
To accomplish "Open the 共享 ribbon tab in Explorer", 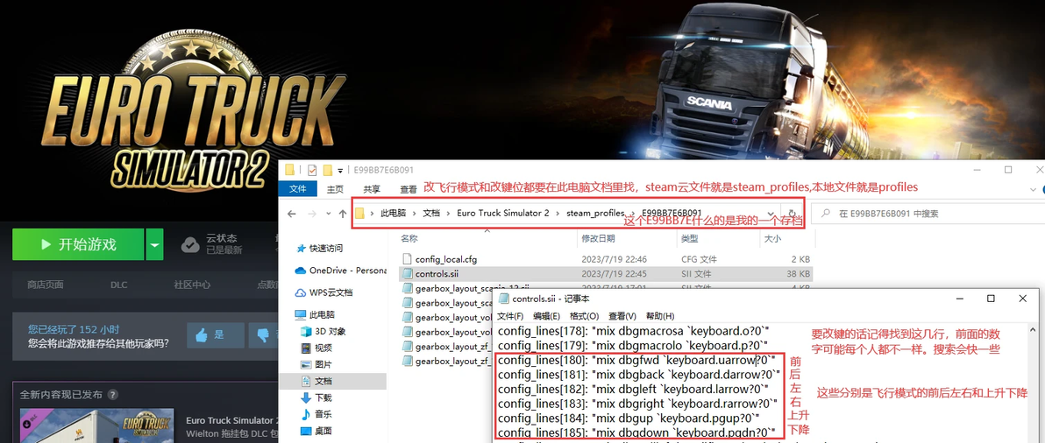I will pos(372,189).
